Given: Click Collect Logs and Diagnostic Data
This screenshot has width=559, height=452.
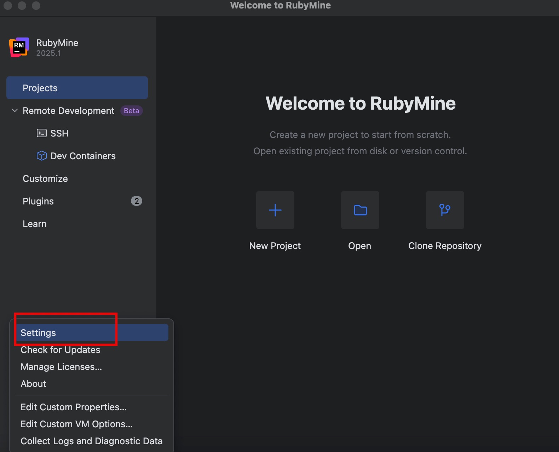Looking at the screenshot, I should point(92,441).
